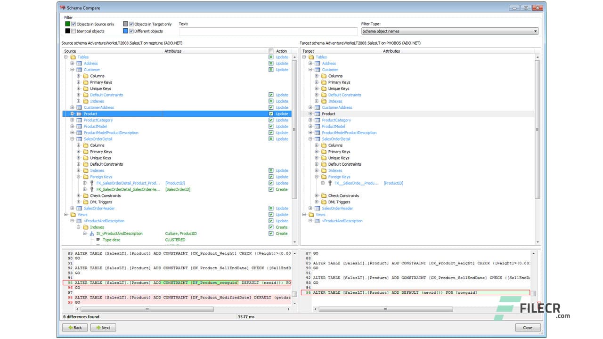The height and width of the screenshot is (339, 603).
Task: Click inside the Text filter input field
Action: [x=269, y=31]
